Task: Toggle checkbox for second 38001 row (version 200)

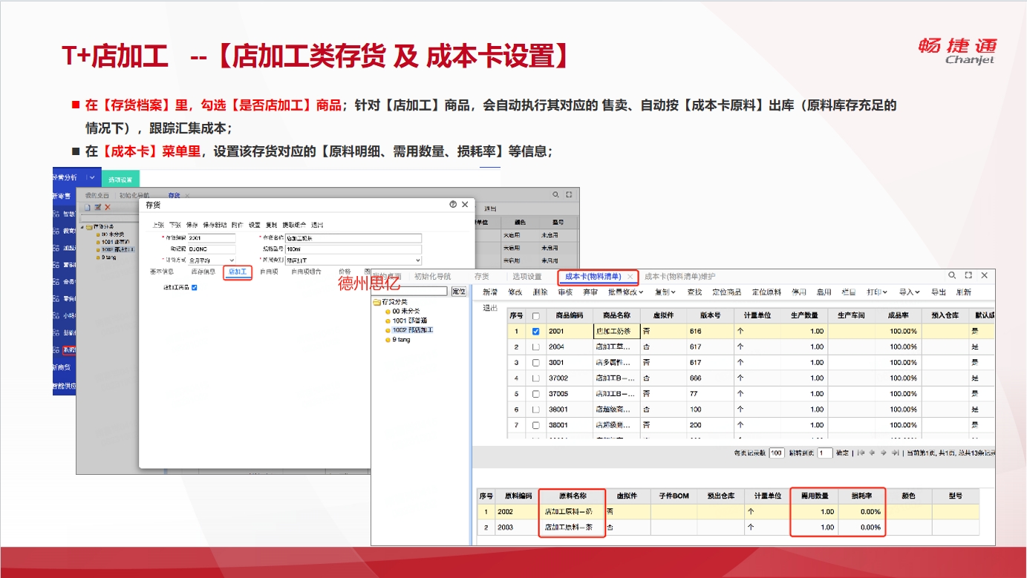Action: tap(536, 425)
